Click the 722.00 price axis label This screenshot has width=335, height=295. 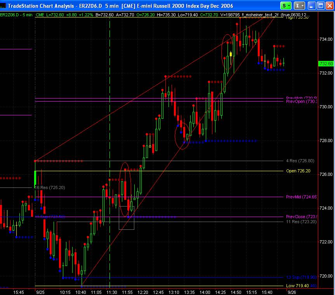(x=326, y=242)
